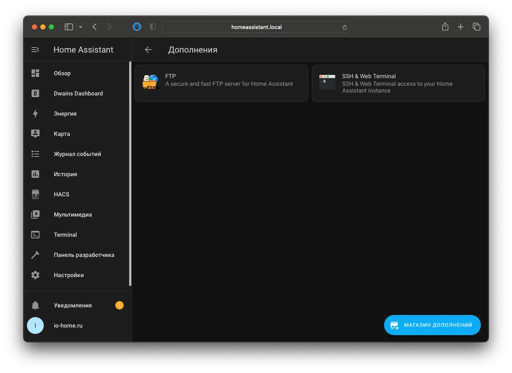The image size is (512, 373).
Task: Reload the homeassistant.local page
Action: [x=345, y=27]
